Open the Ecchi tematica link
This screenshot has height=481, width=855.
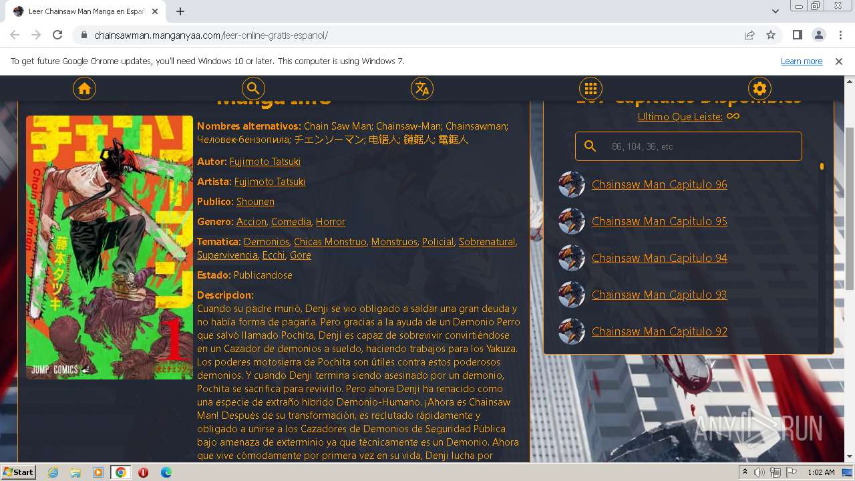point(274,255)
